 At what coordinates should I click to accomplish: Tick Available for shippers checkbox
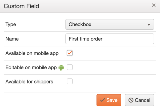70,82
